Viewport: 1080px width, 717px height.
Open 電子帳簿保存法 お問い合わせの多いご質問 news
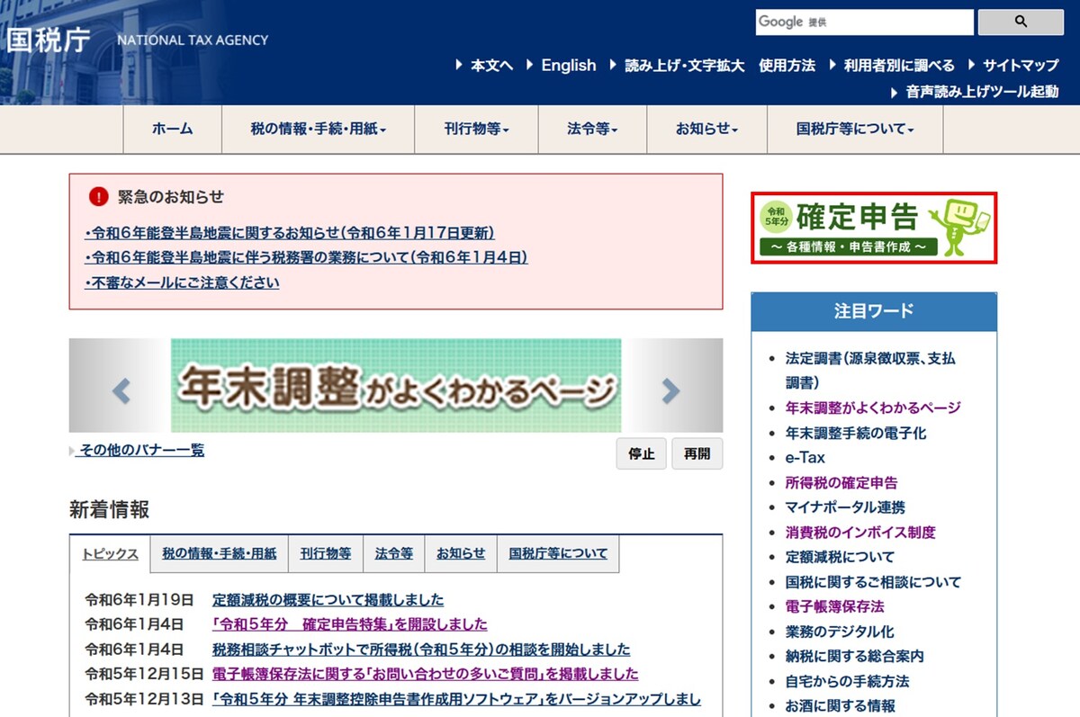(x=426, y=674)
